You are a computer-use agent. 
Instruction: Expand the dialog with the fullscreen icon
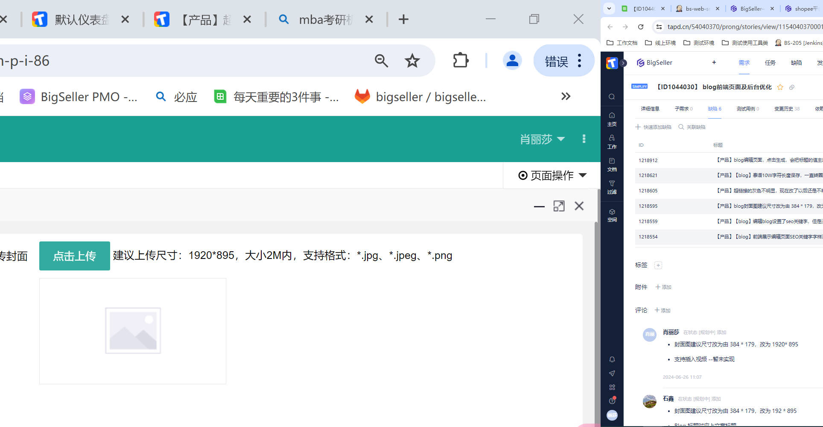(559, 206)
